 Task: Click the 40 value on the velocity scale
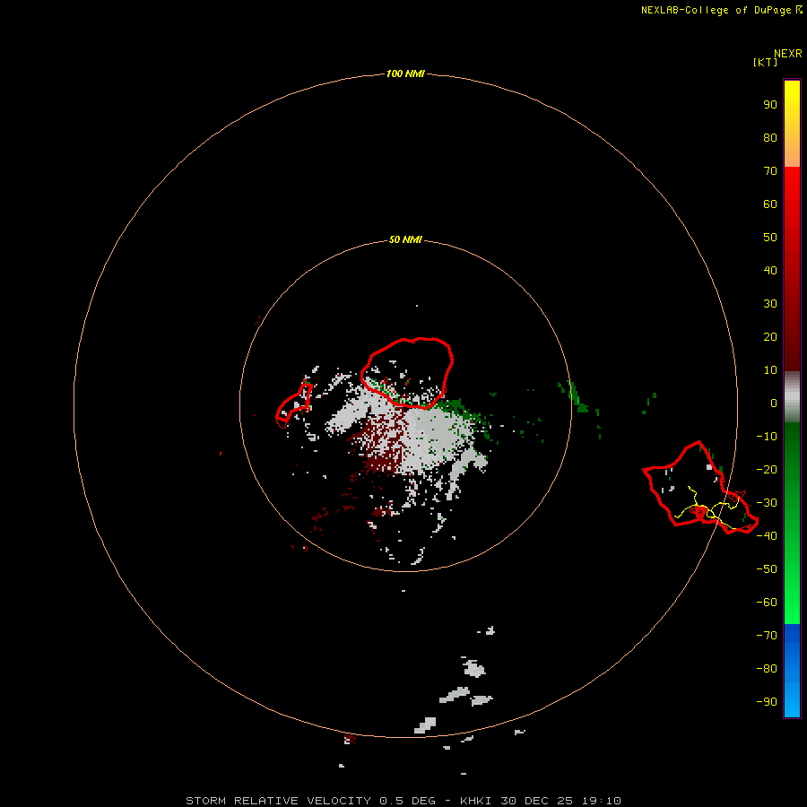pyautogui.click(x=770, y=270)
